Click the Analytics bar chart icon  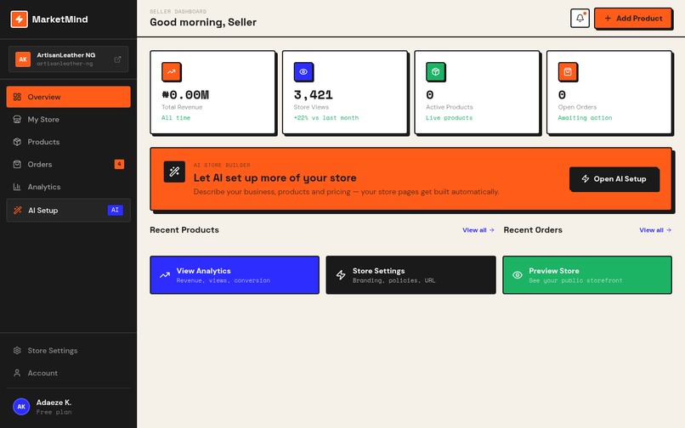[17, 187]
